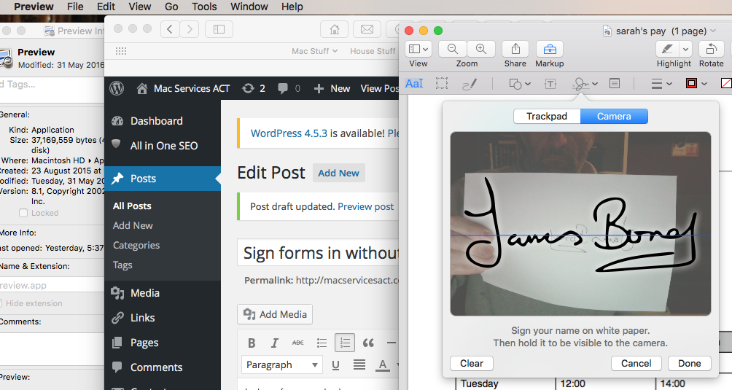This screenshot has width=732, height=390.
Task: Open Mac Services ACT site home link
Action: point(184,88)
